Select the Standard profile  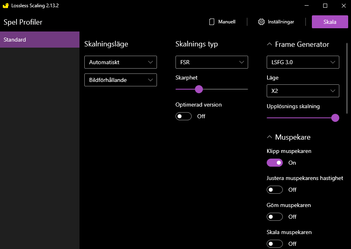[40, 40]
